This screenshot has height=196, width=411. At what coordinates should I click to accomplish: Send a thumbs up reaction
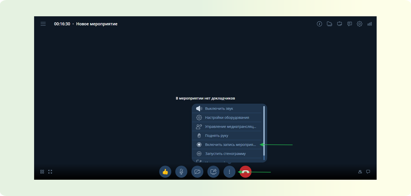pyautogui.click(x=165, y=172)
